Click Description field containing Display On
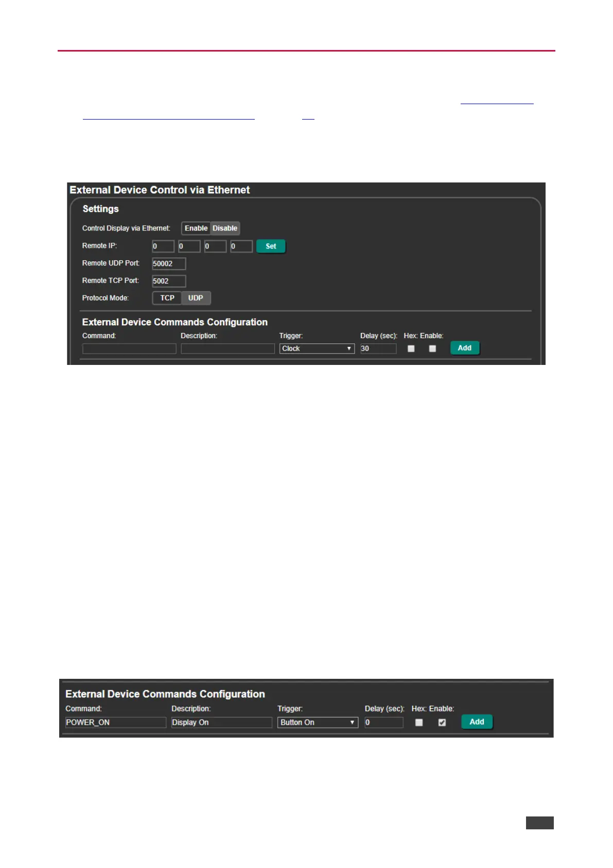Screen dimensions: 613x868 [x=222, y=723]
